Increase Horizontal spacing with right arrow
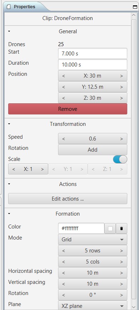 click(x=122, y=273)
